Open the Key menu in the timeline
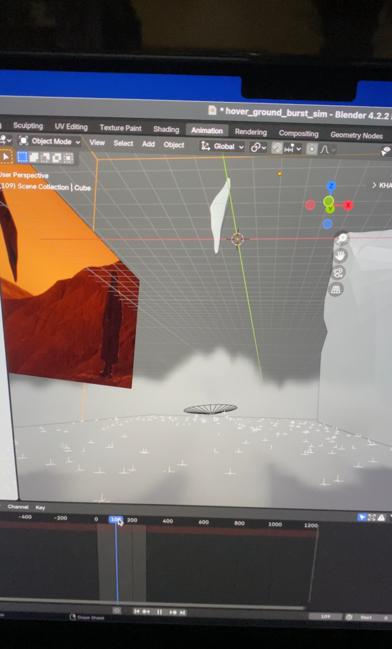Image resolution: width=392 pixels, height=649 pixels. (40, 507)
